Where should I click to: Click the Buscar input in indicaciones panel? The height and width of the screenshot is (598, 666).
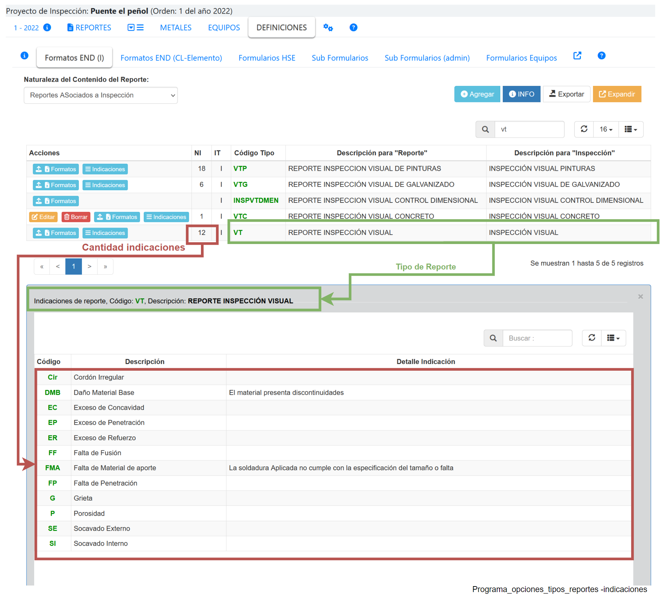pos(537,338)
